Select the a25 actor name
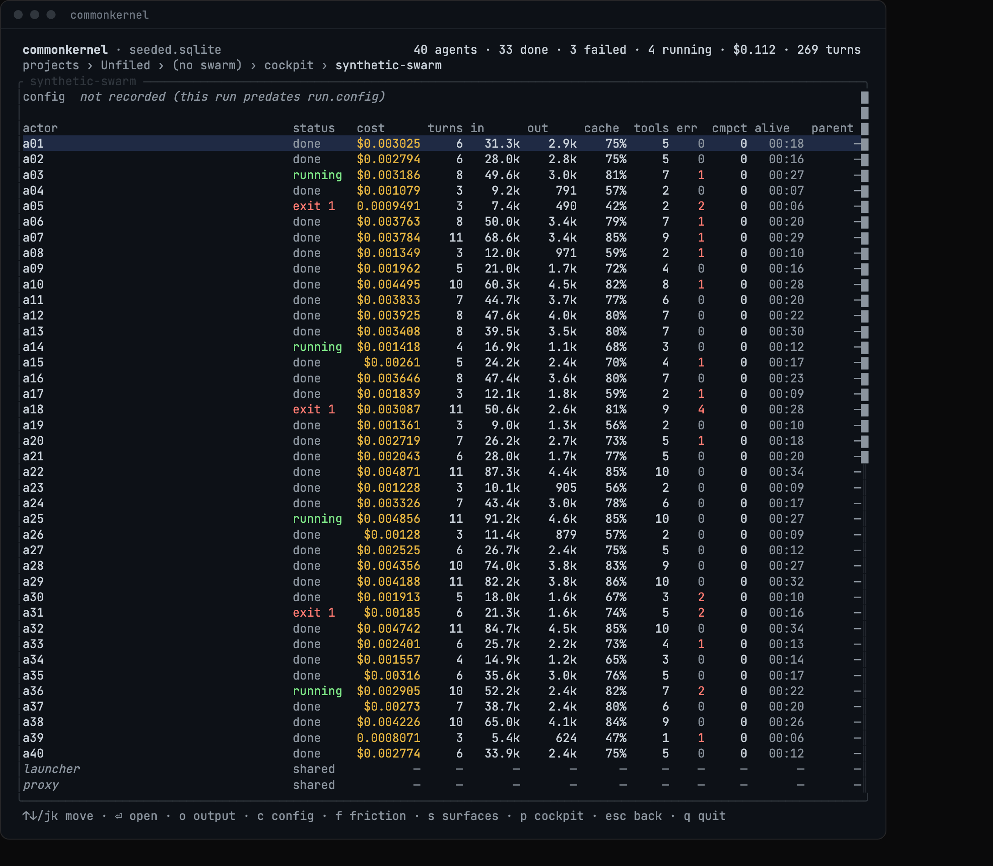The height and width of the screenshot is (866, 993). (x=33, y=519)
